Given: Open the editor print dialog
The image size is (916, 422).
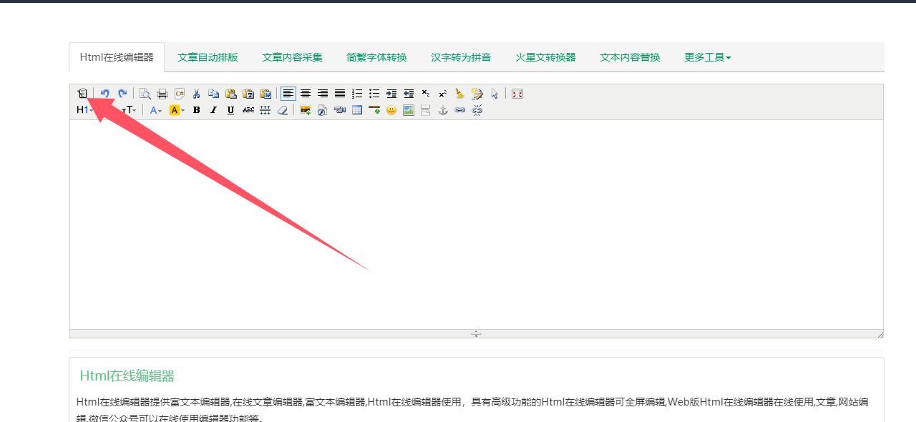Looking at the screenshot, I should pos(162,93).
